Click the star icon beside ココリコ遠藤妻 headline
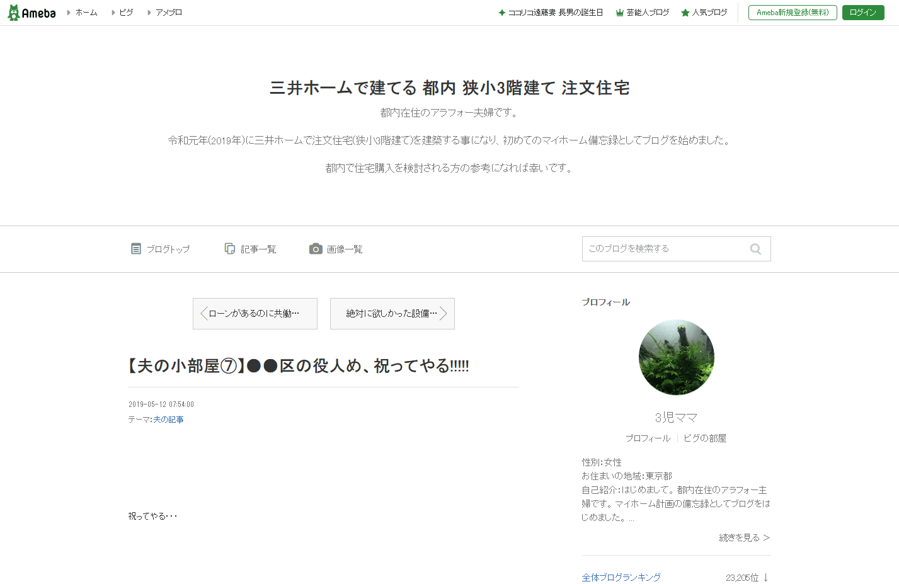The width and height of the screenshot is (899, 584). pos(502,13)
